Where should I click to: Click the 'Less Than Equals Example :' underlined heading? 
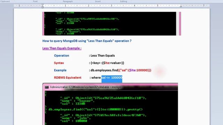click(62, 48)
